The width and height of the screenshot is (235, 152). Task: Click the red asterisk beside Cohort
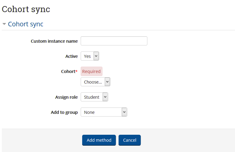[77, 71]
